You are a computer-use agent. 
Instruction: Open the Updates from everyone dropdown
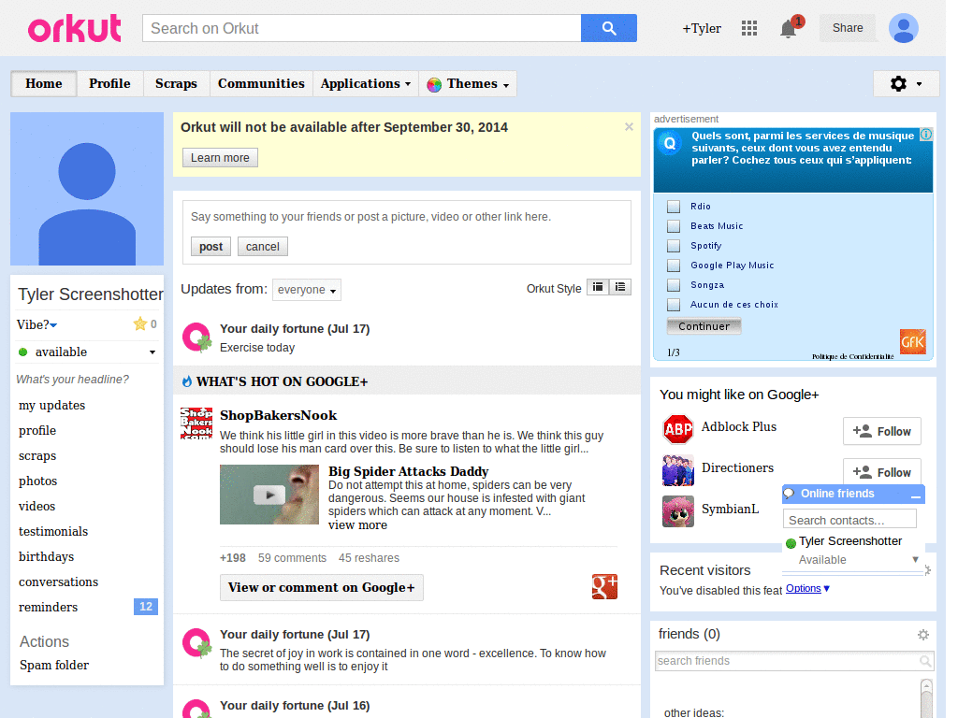pos(307,290)
